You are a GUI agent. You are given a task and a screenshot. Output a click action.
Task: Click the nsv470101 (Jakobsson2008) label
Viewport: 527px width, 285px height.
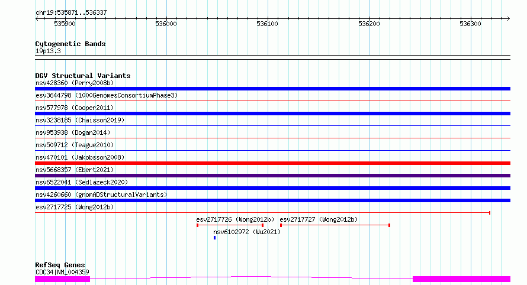[80, 157]
